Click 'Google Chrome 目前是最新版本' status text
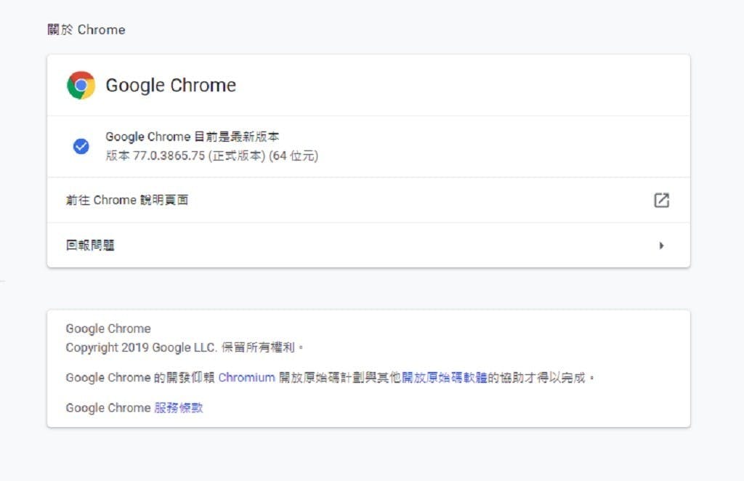Image resolution: width=744 pixels, height=481 pixels. click(x=192, y=137)
